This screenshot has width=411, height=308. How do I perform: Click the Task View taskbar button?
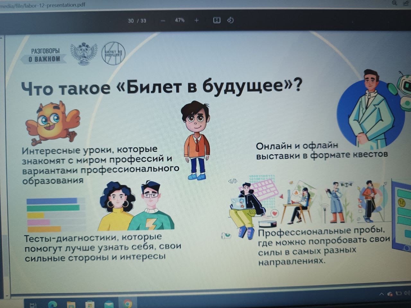click(x=33, y=304)
